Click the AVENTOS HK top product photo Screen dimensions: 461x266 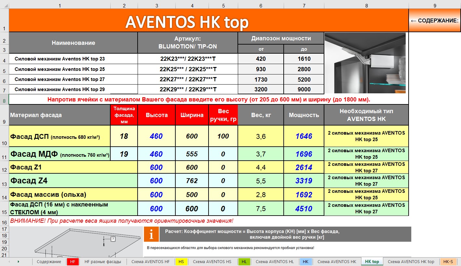coord(365,63)
